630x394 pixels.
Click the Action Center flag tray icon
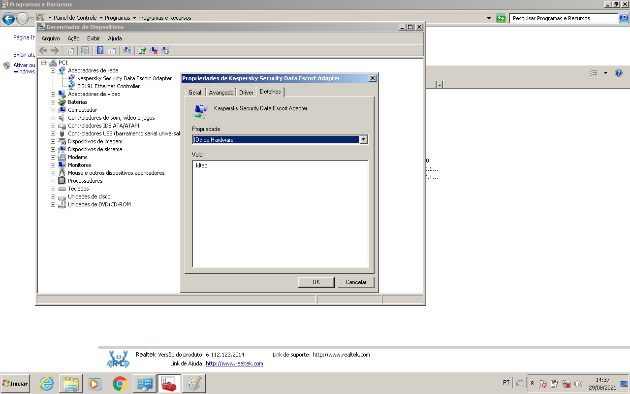(x=543, y=384)
